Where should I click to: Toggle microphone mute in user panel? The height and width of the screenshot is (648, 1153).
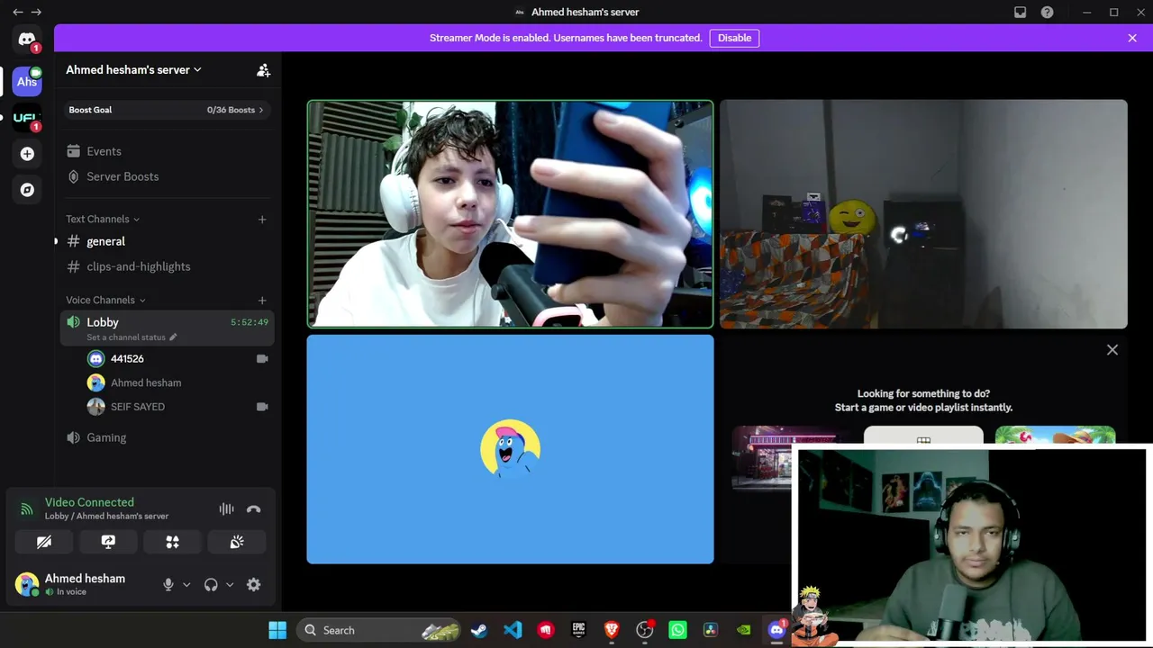click(168, 585)
